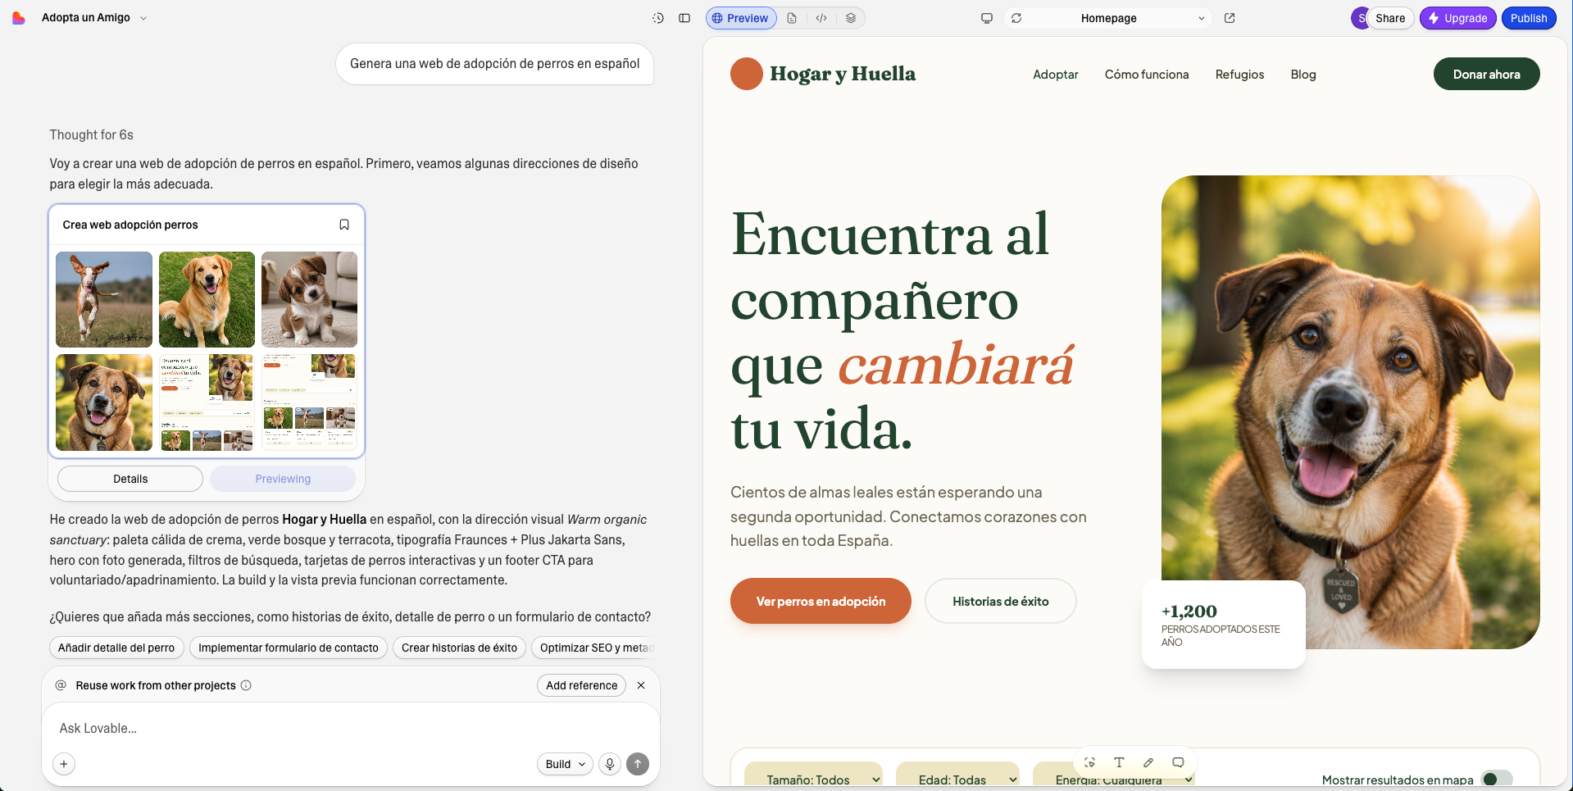Screen dimensions: 1573x791
Task: Focus the Ask Lovable input field
Action: pos(351,728)
